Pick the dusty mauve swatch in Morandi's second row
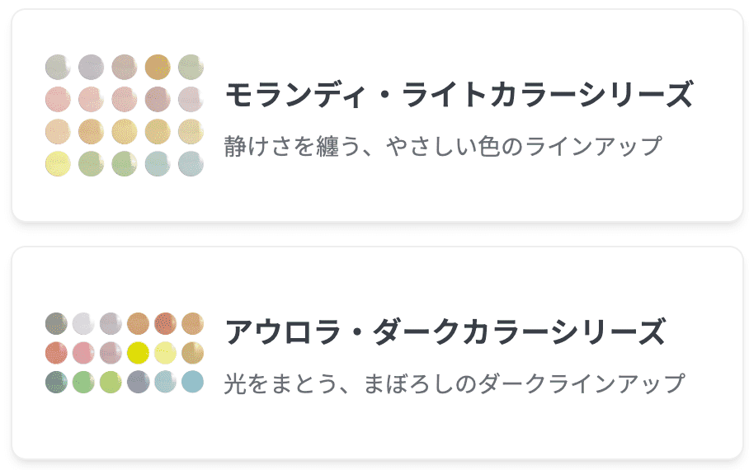749x470 pixels. [x=157, y=99]
